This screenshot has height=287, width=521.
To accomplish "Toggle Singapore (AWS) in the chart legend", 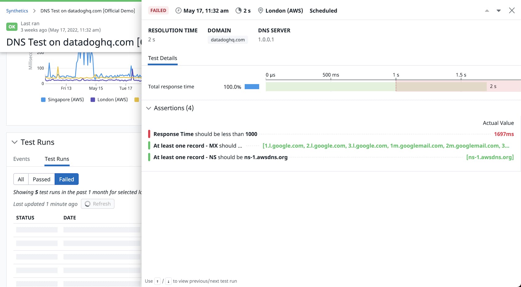I will pos(62,99).
